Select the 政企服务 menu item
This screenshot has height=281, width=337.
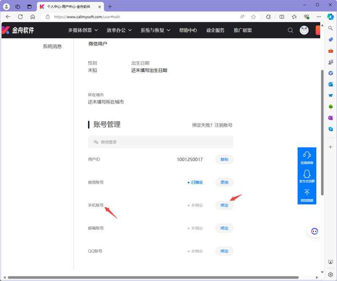pyautogui.click(x=215, y=30)
